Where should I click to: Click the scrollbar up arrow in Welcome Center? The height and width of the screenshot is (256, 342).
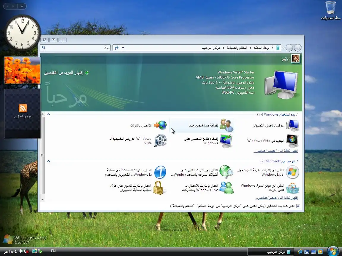[42, 114]
